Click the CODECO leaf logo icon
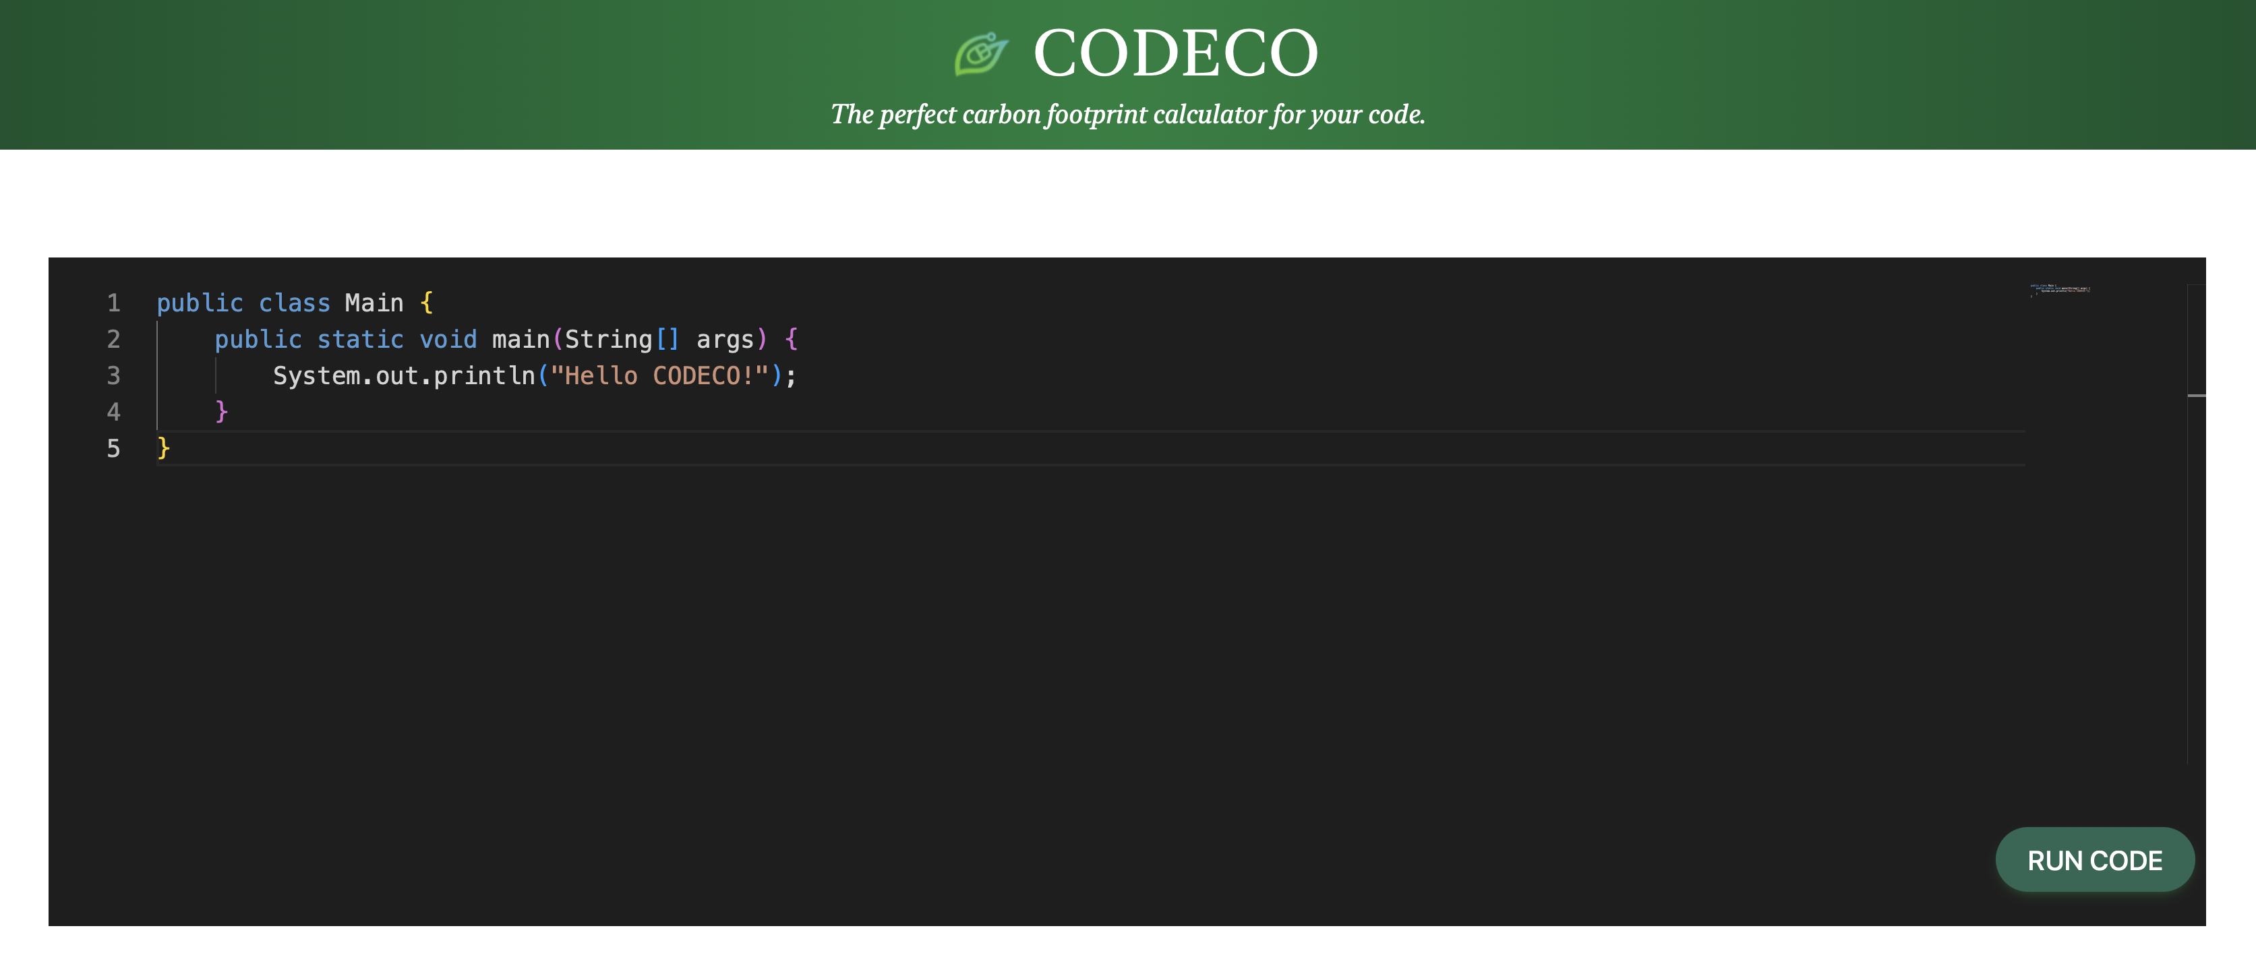Image resolution: width=2256 pixels, height=976 pixels. pos(981,55)
